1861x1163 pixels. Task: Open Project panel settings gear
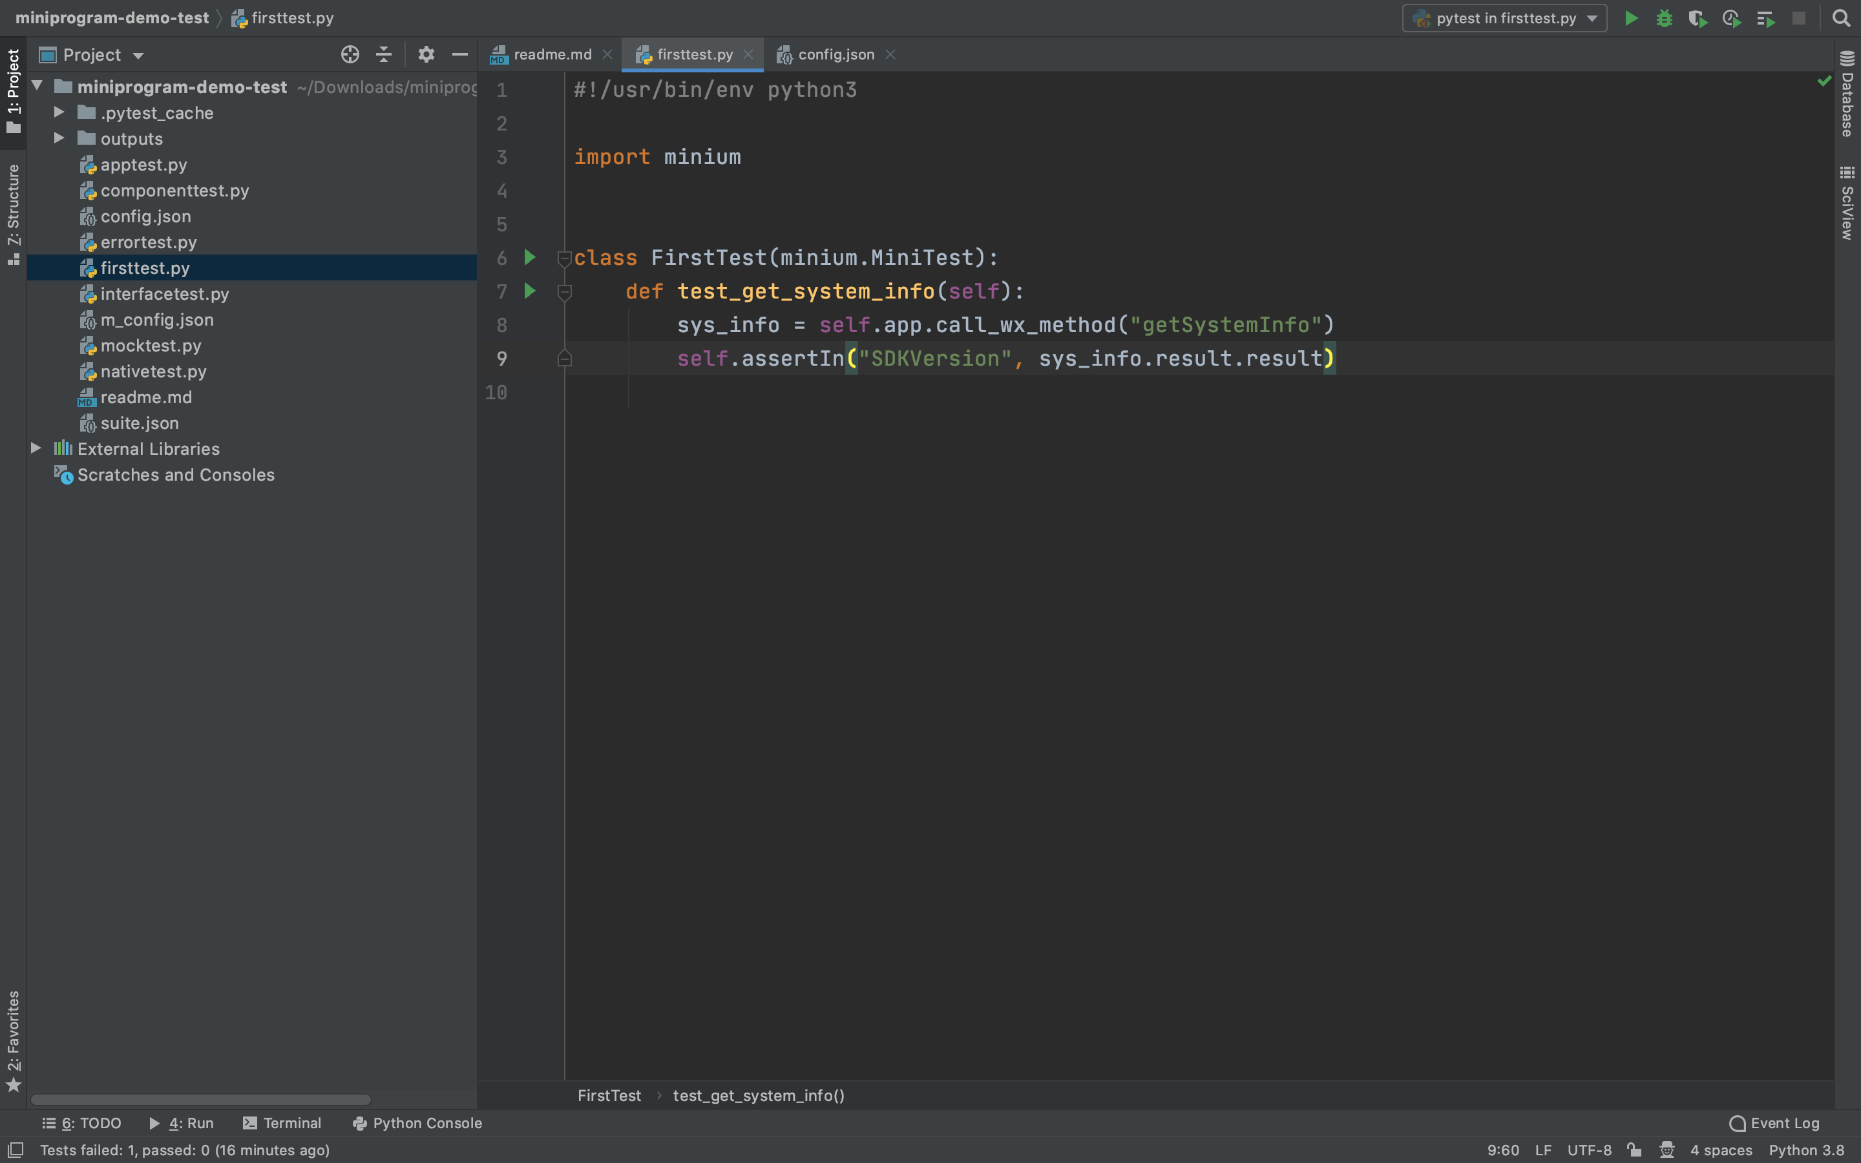tap(426, 55)
